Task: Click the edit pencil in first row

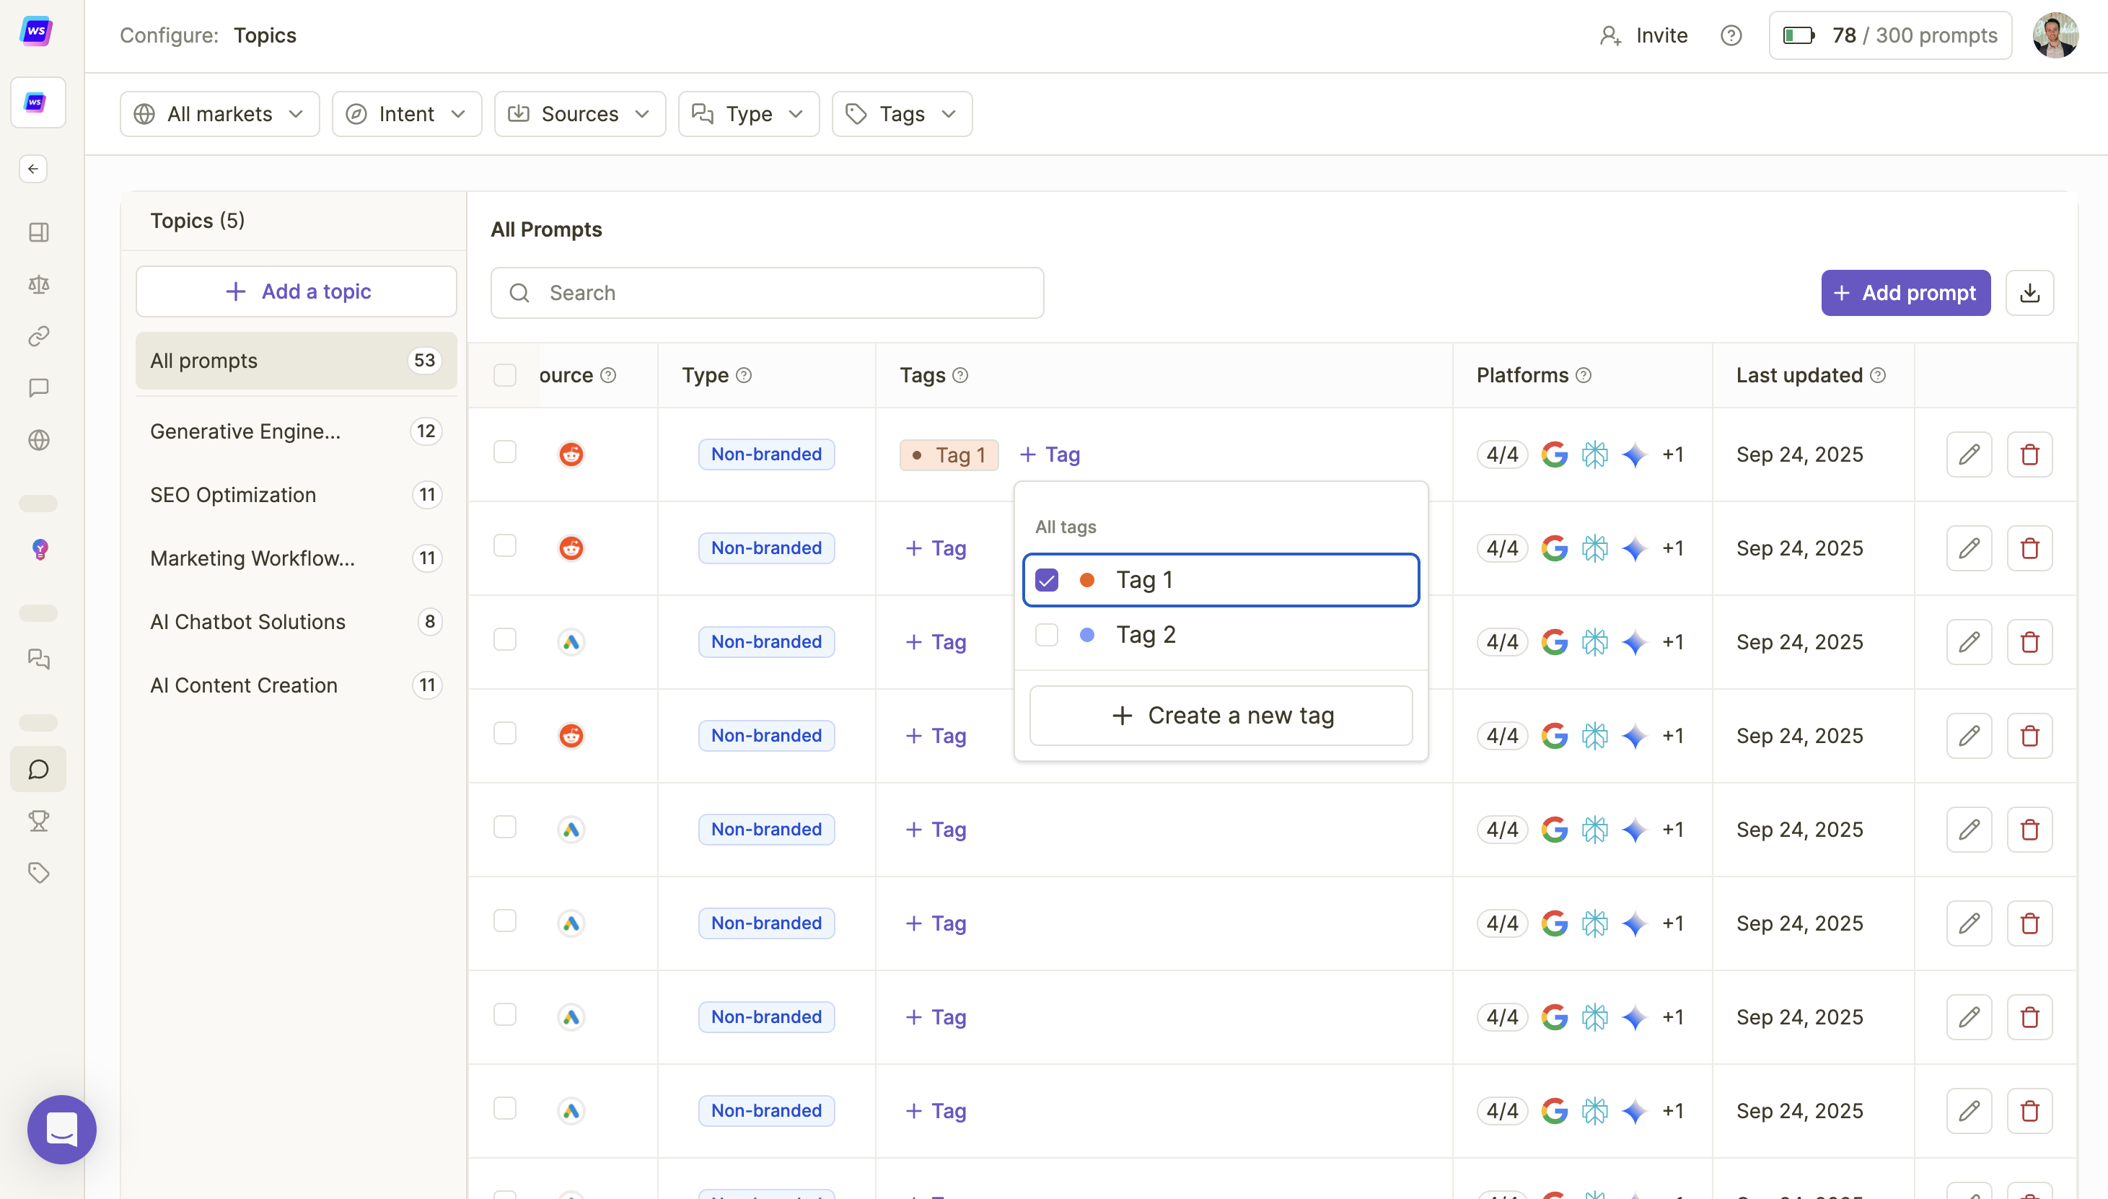Action: click(1968, 454)
